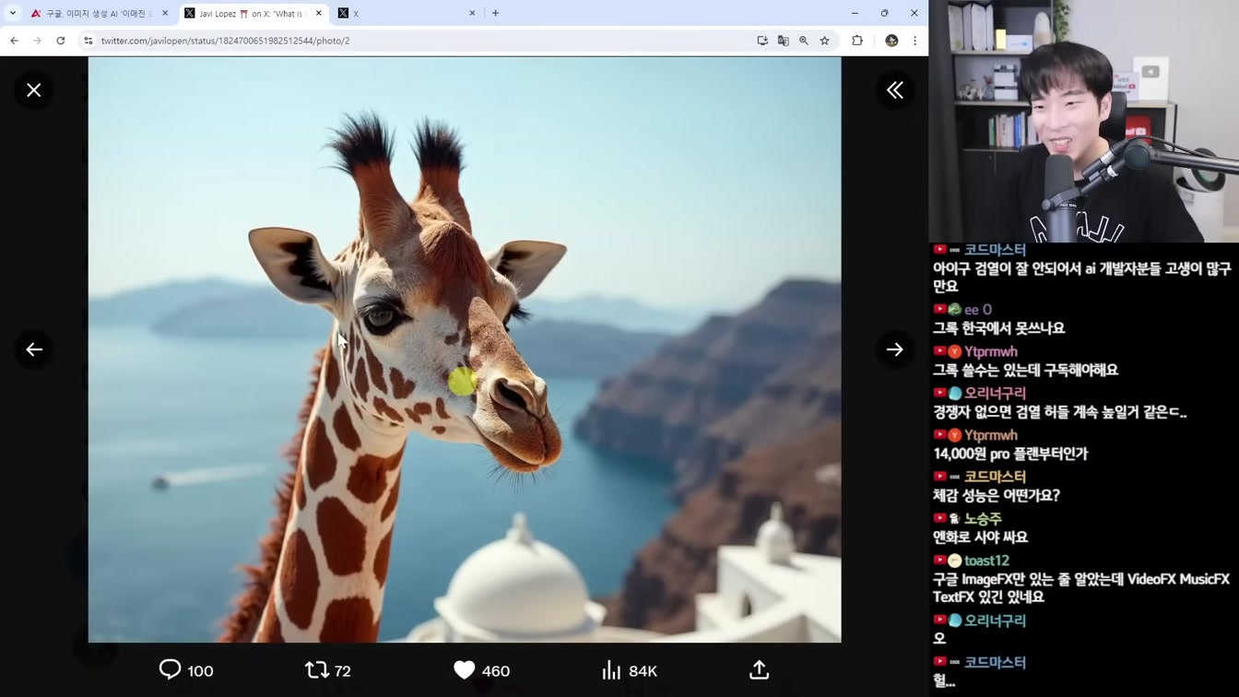This screenshot has width=1239, height=697.
Task: Close the third tab titled 'X'
Action: (x=472, y=14)
